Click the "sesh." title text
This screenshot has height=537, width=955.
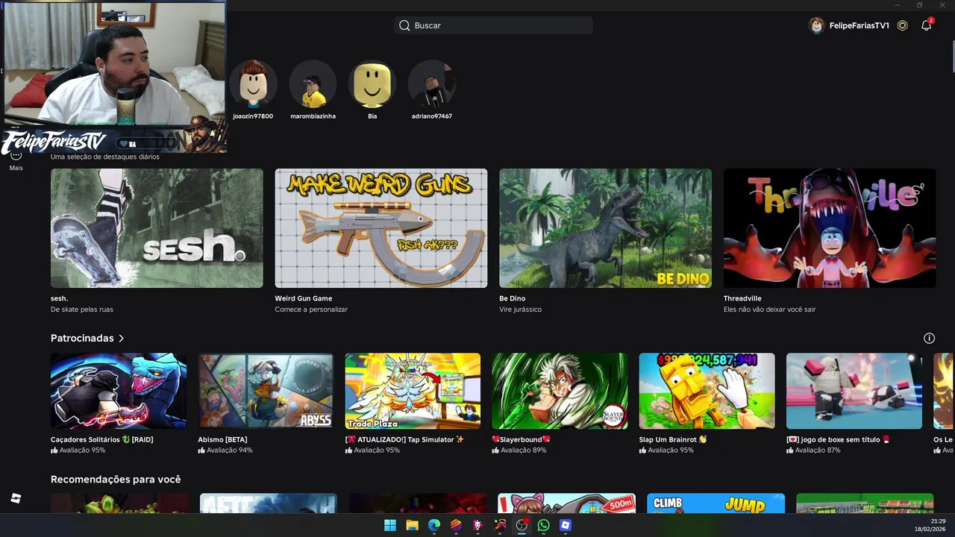click(x=59, y=298)
